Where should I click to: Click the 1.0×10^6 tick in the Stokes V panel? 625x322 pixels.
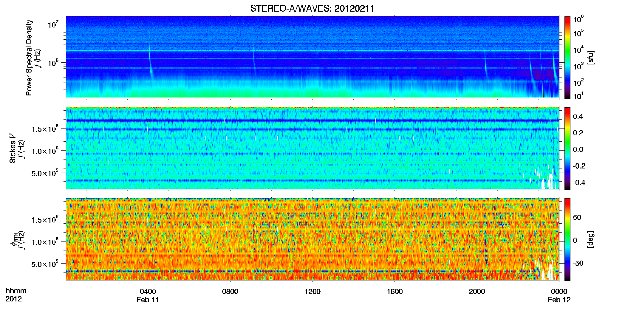click(45, 151)
